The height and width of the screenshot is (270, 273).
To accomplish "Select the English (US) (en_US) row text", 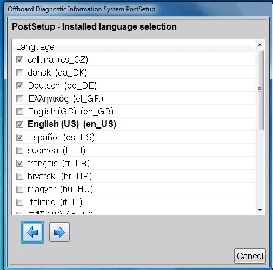I will pos(72,124).
